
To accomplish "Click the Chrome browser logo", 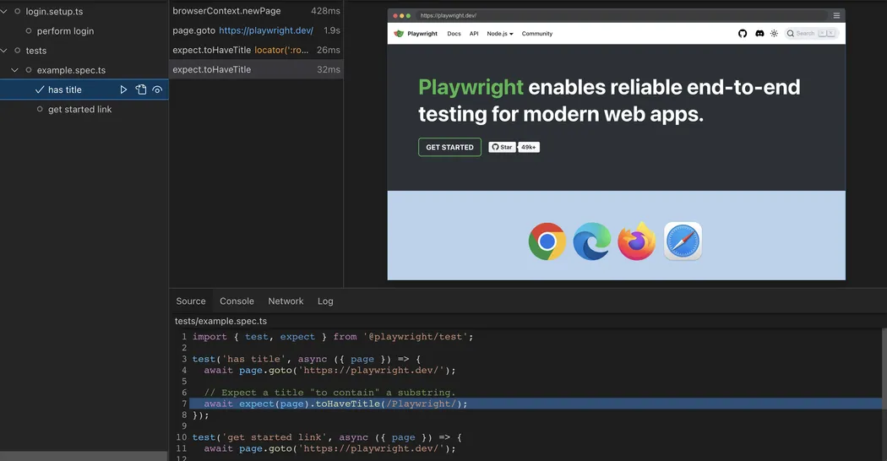I will pyautogui.click(x=547, y=242).
